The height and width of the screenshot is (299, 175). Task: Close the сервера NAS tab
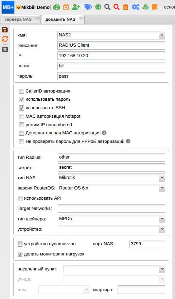point(37,18)
